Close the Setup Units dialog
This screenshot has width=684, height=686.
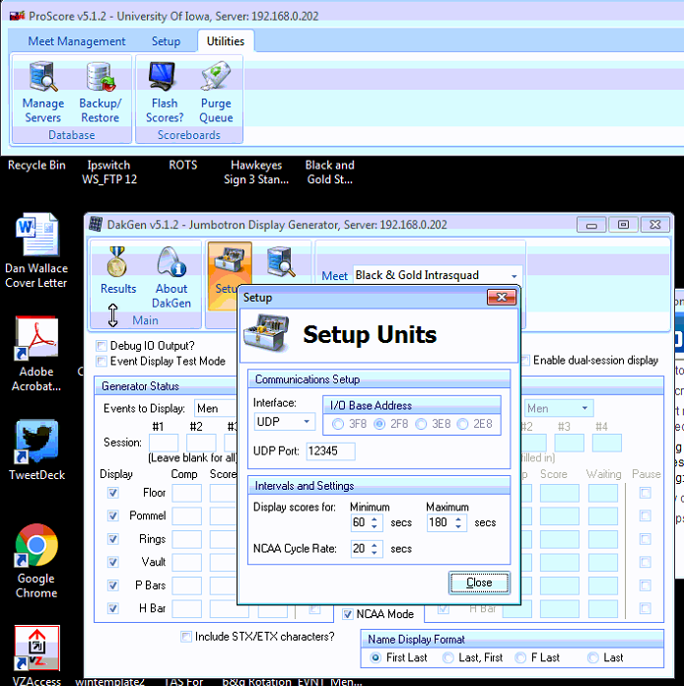click(479, 583)
